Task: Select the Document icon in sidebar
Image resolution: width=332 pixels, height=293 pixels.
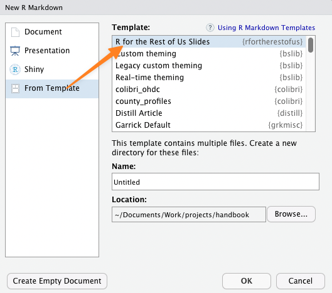Action: [x=15, y=32]
